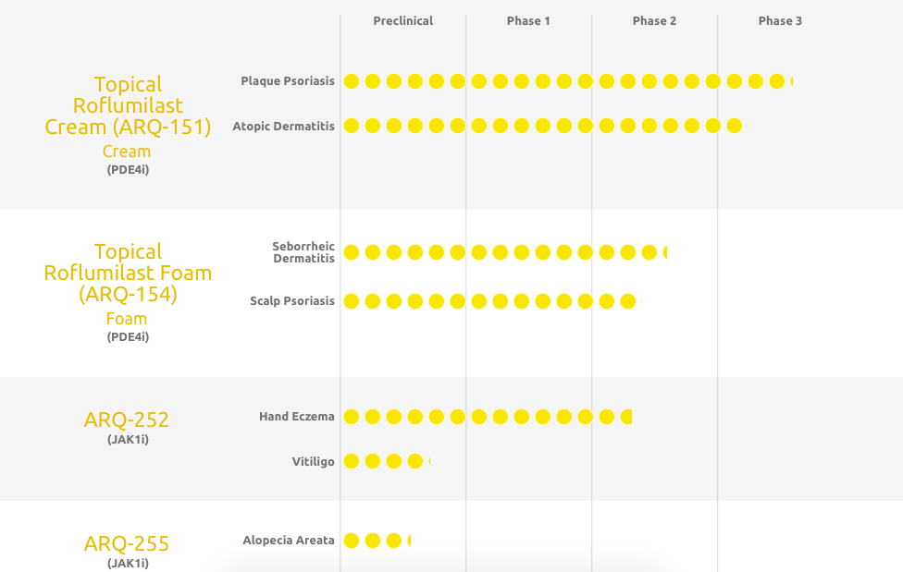Click the last full dot of Atopic Dermatitis progress
Image resolution: width=903 pixels, height=572 pixels.
[x=735, y=126]
